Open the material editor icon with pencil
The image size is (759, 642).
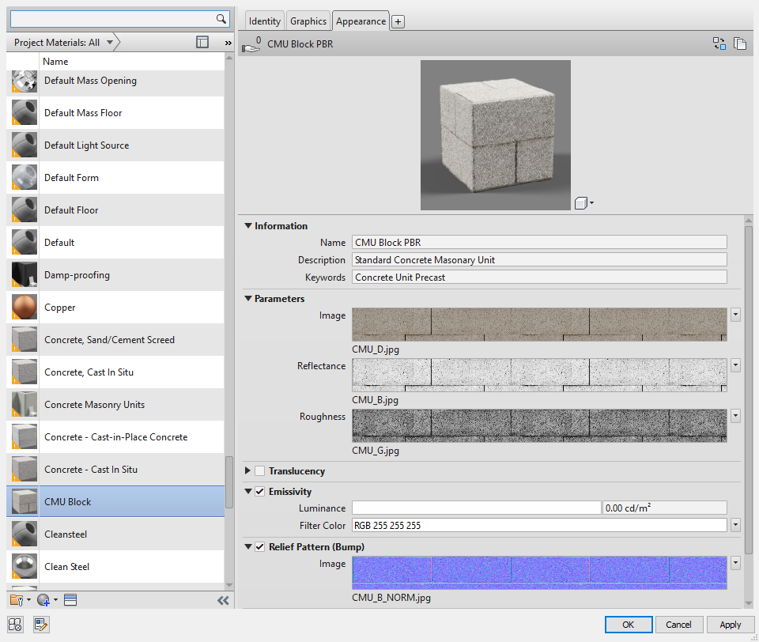[x=40, y=625]
